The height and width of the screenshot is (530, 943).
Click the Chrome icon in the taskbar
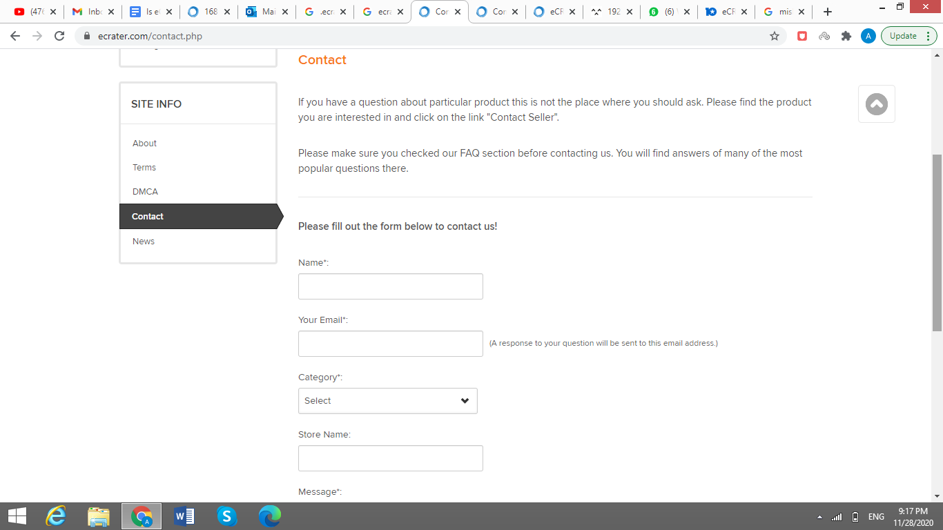click(x=142, y=516)
